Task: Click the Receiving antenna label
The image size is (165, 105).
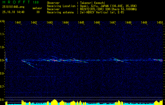Action: click(x=60, y=12)
